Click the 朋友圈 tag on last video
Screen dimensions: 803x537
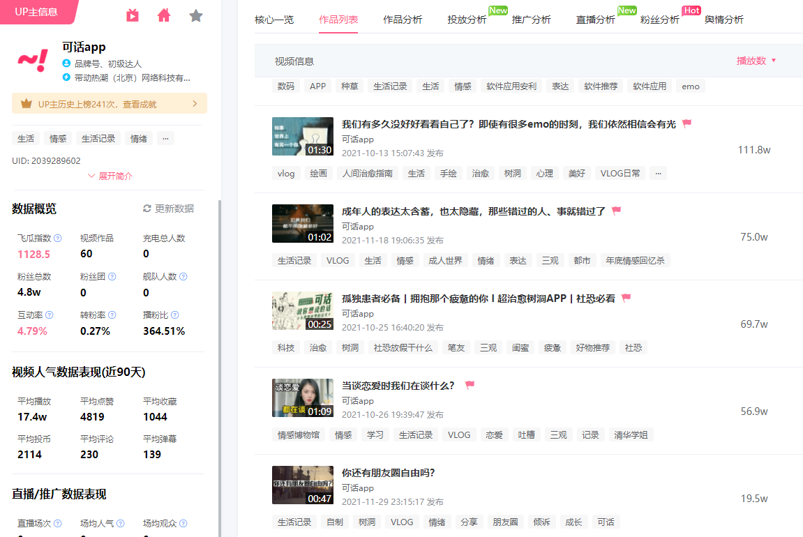(x=506, y=522)
